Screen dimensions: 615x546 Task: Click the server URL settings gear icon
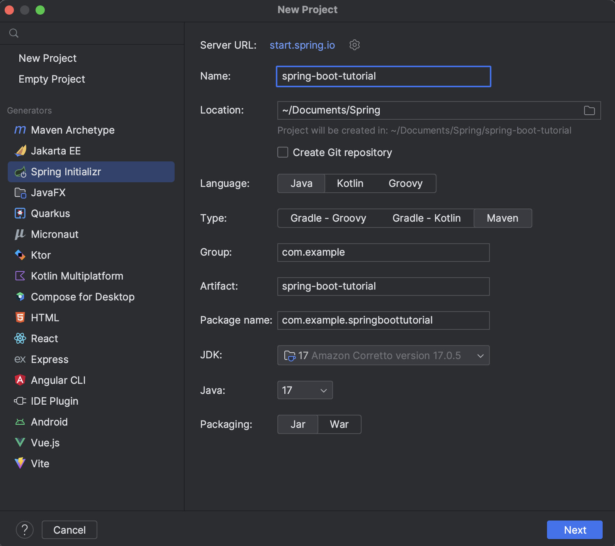(354, 45)
